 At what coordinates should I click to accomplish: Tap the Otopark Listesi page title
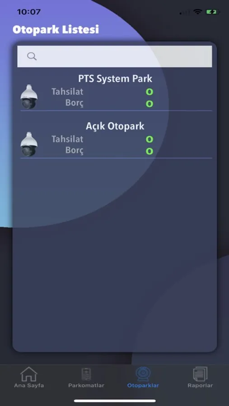56,29
